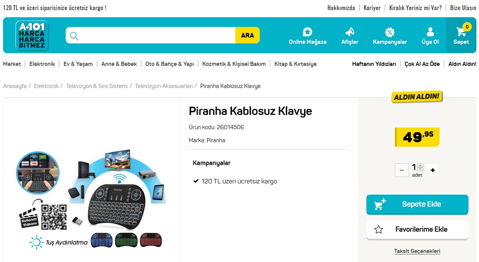The height and width of the screenshot is (262, 479).
Task: Click the Sepete Ekle button
Action: [x=417, y=204]
